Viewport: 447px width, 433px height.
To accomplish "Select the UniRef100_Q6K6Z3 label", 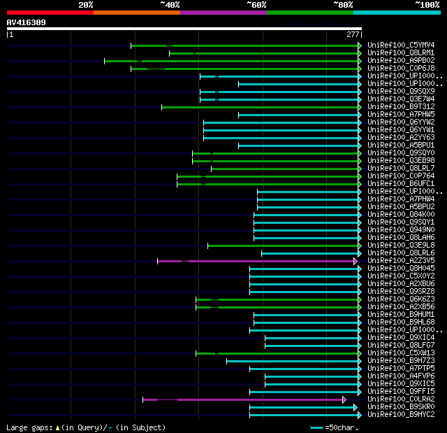I will point(401,299).
